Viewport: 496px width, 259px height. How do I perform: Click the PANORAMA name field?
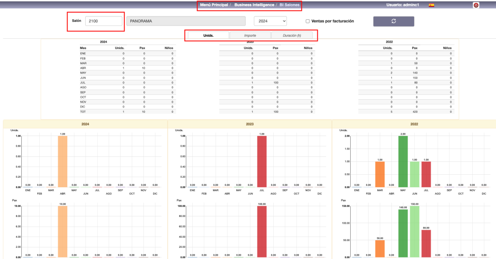186,21
